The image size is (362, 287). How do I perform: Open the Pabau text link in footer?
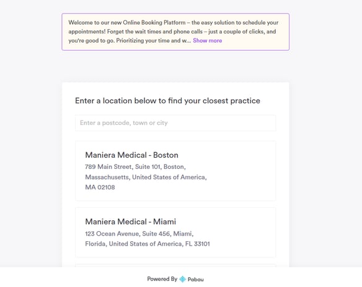[195, 280]
